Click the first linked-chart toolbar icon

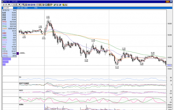(23, 5)
